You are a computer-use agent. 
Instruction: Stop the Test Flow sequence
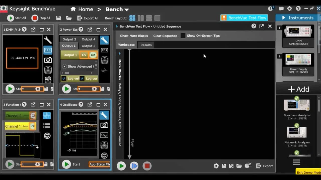point(147,166)
